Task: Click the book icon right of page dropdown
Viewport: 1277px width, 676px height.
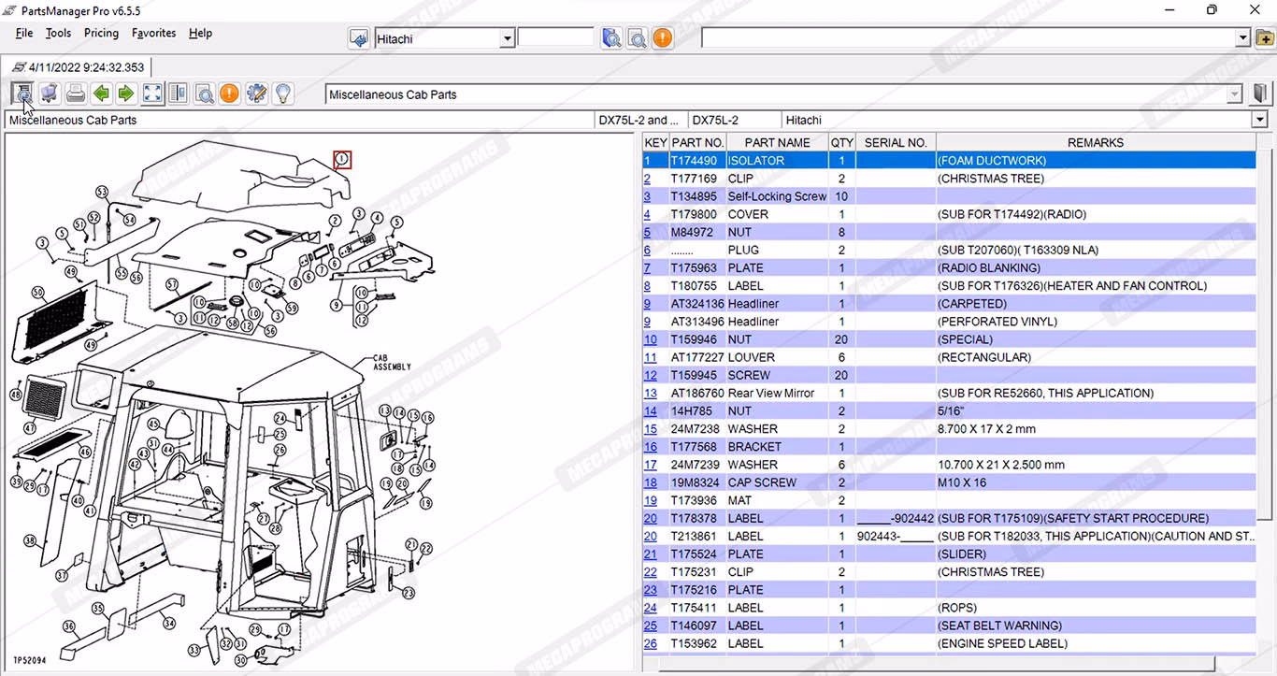Action: coord(1260,93)
